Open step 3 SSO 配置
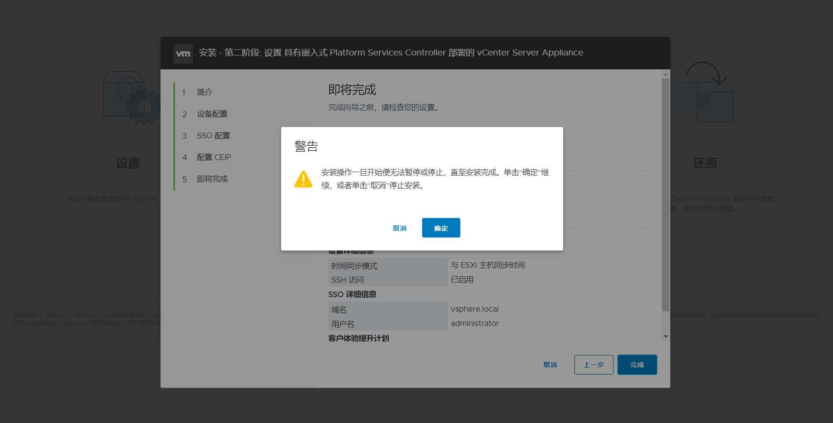This screenshot has width=833, height=423. tap(213, 136)
